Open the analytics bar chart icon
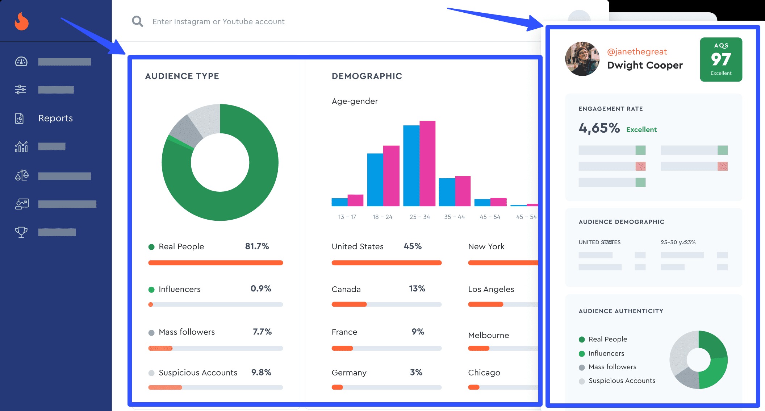 click(21, 147)
